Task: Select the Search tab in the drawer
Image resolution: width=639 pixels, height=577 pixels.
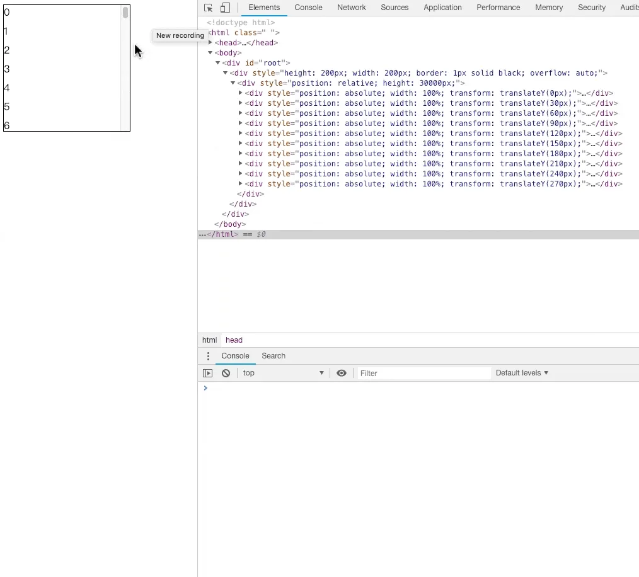Action: (x=273, y=356)
